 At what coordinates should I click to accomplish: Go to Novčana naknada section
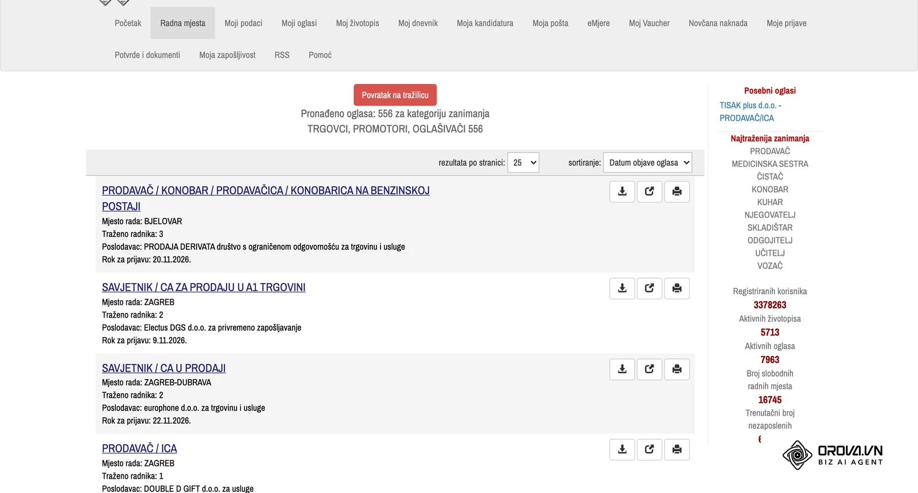tap(718, 23)
